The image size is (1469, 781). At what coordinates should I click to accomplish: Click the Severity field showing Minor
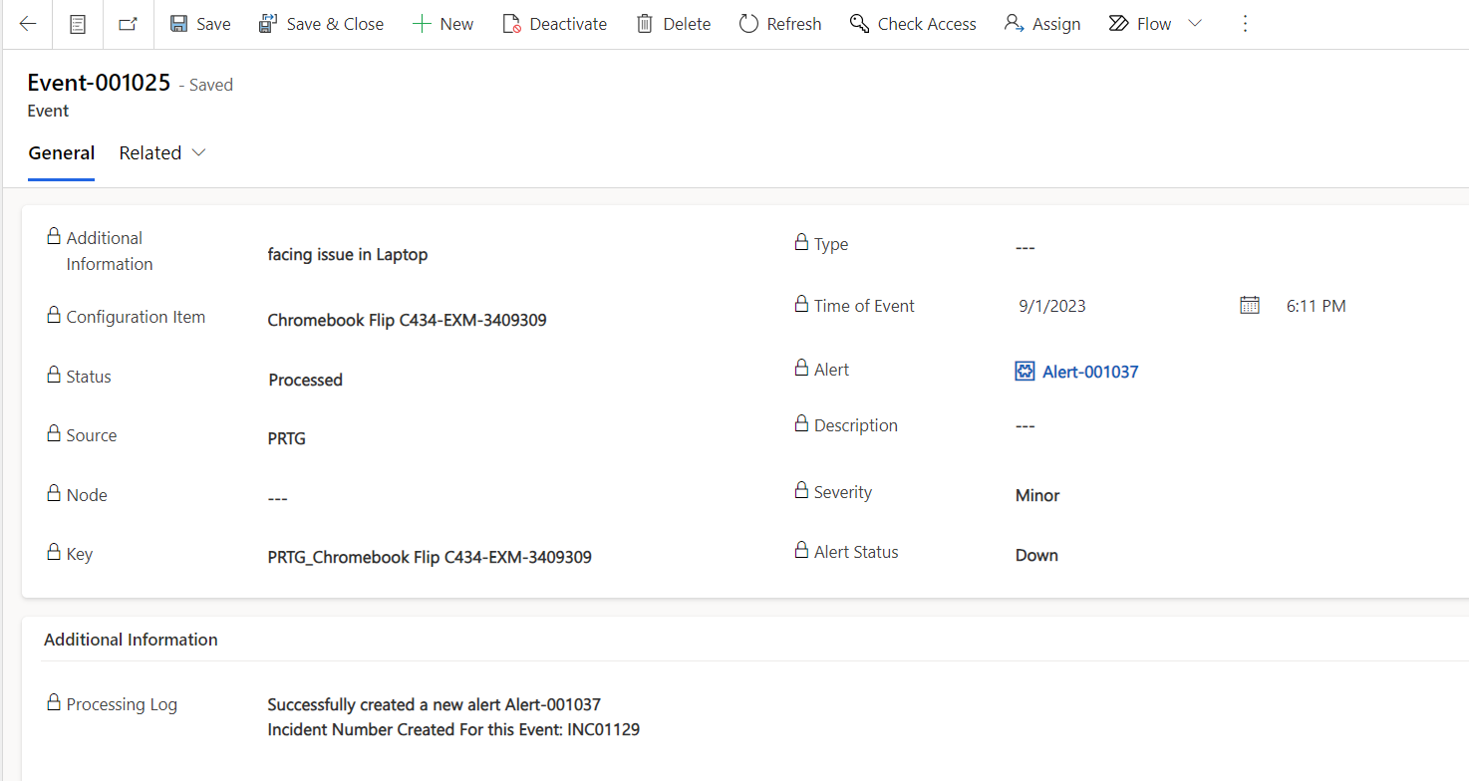tap(1037, 495)
